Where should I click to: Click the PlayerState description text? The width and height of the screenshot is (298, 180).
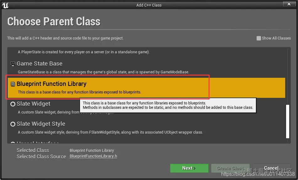[84, 52]
